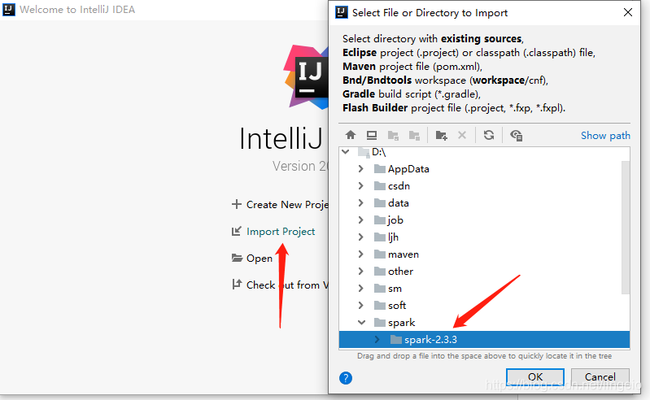
Task: Select the data folder row
Action: (x=484, y=203)
